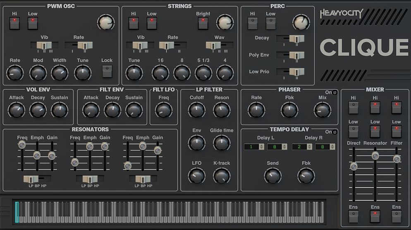
Task: Enable the Perc Low switch
Action: [271, 23]
